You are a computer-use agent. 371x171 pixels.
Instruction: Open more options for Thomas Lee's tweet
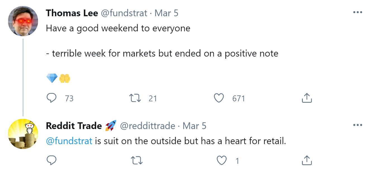pyautogui.click(x=358, y=13)
